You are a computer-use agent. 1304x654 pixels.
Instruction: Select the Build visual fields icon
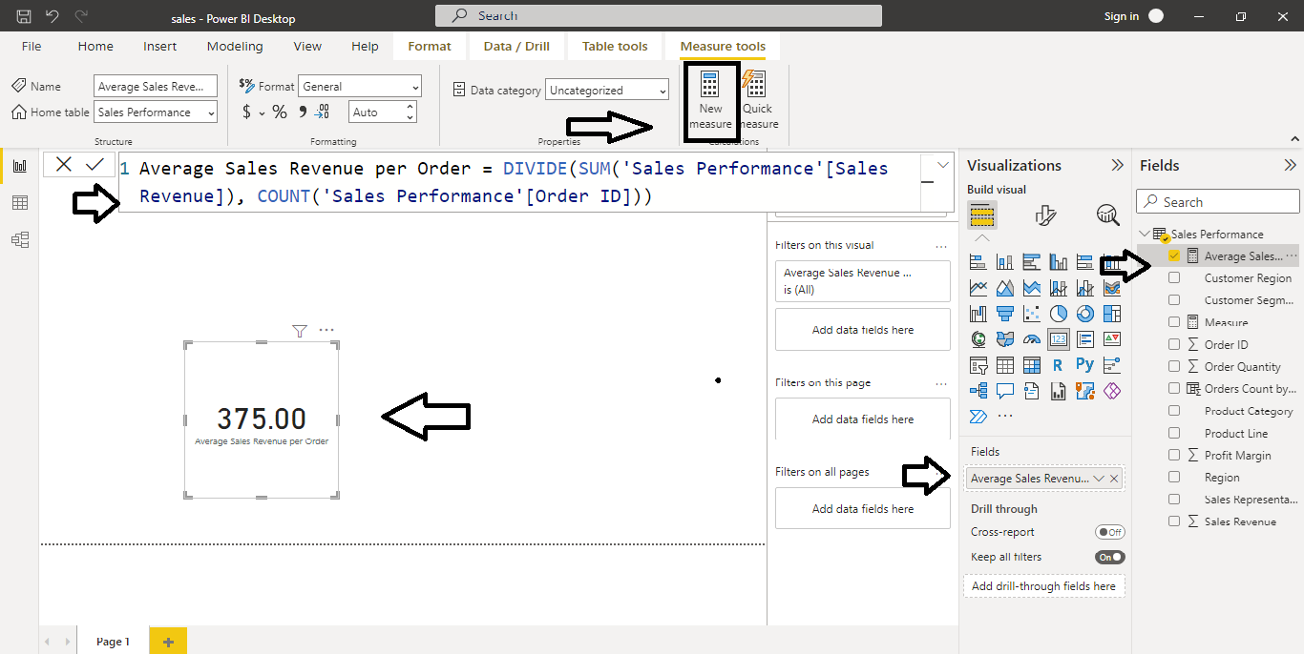(x=982, y=215)
